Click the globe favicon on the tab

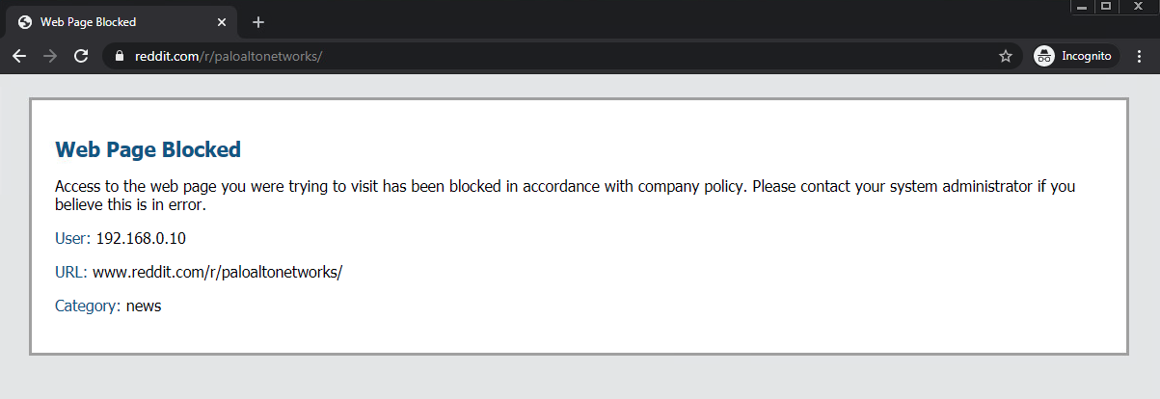25,22
